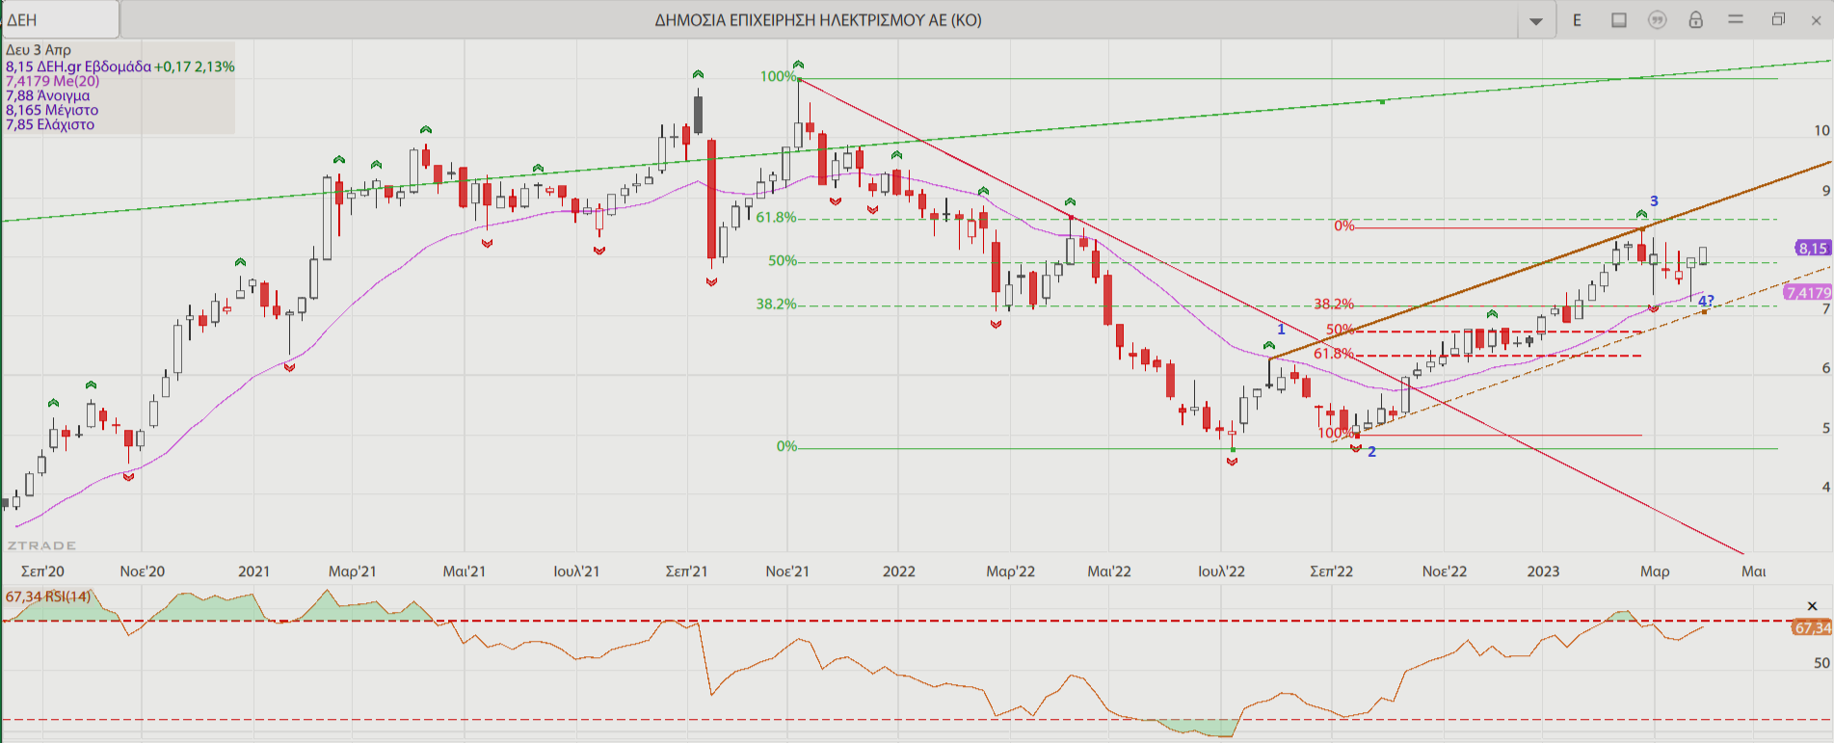Click the 2023 time axis label

point(1543,571)
